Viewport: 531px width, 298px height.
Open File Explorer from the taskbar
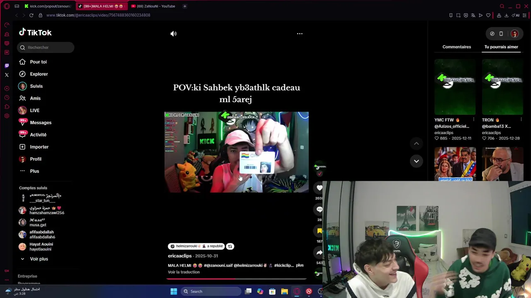pos(285,291)
